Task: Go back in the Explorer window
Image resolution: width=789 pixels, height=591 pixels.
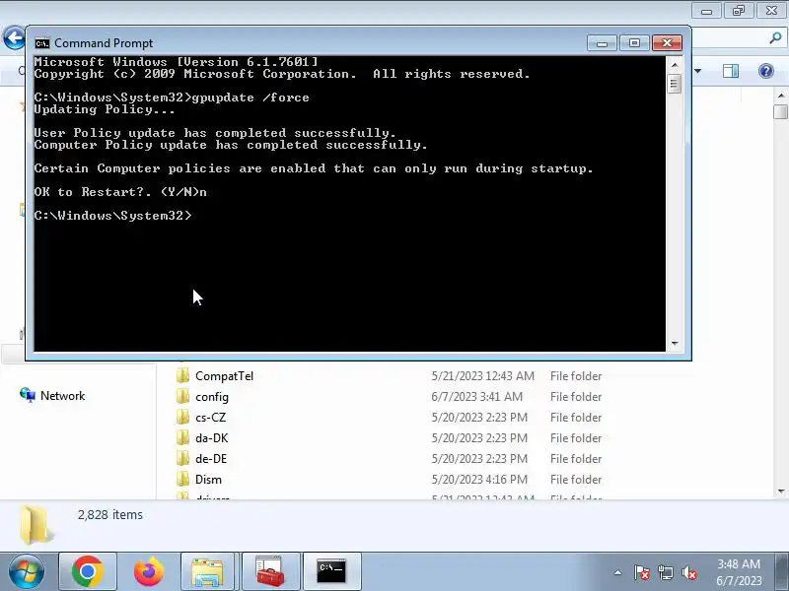Action: [14, 37]
